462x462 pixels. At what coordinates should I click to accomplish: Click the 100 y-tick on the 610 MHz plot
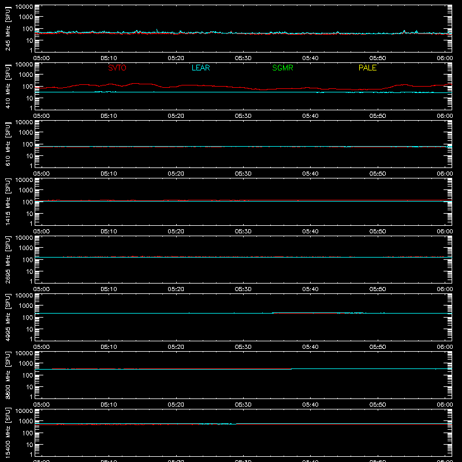28,144
